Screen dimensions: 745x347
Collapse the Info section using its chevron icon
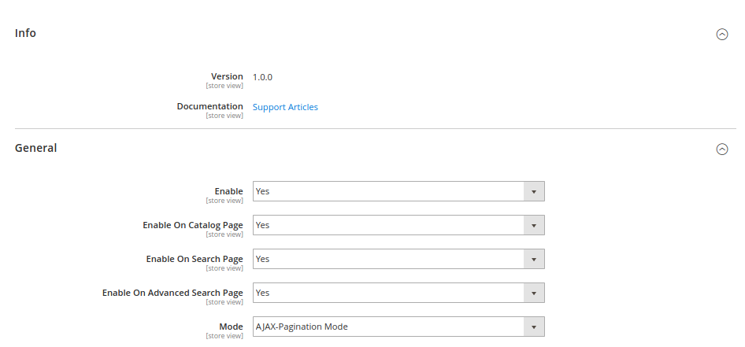721,34
